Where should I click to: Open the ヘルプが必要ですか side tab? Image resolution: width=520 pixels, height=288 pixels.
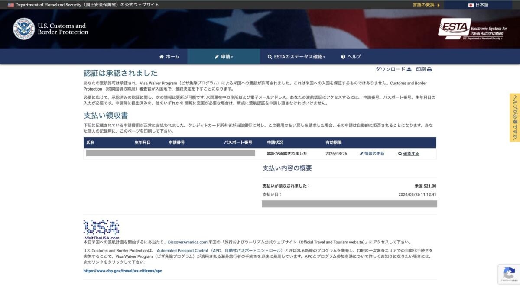coord(515,117)
